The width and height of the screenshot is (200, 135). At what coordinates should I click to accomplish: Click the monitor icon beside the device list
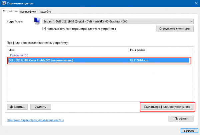click(37, 22)
